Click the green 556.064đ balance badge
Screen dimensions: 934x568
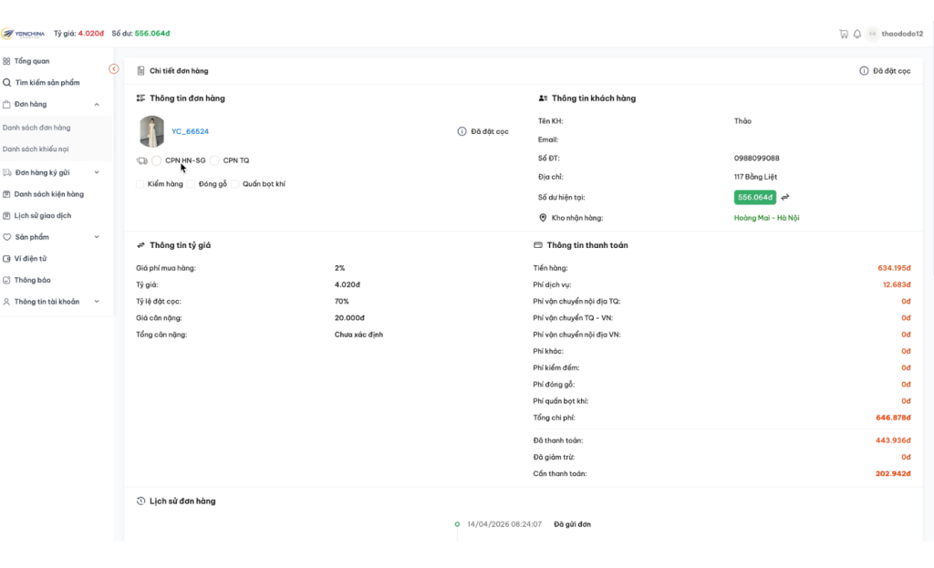[754, 197]
